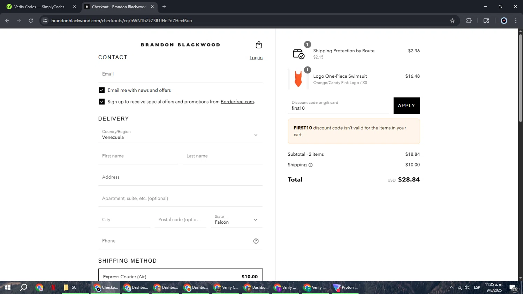Click the browser address bar URL
The height and width of the screenshot is (294, 523).
pos(121,21)
